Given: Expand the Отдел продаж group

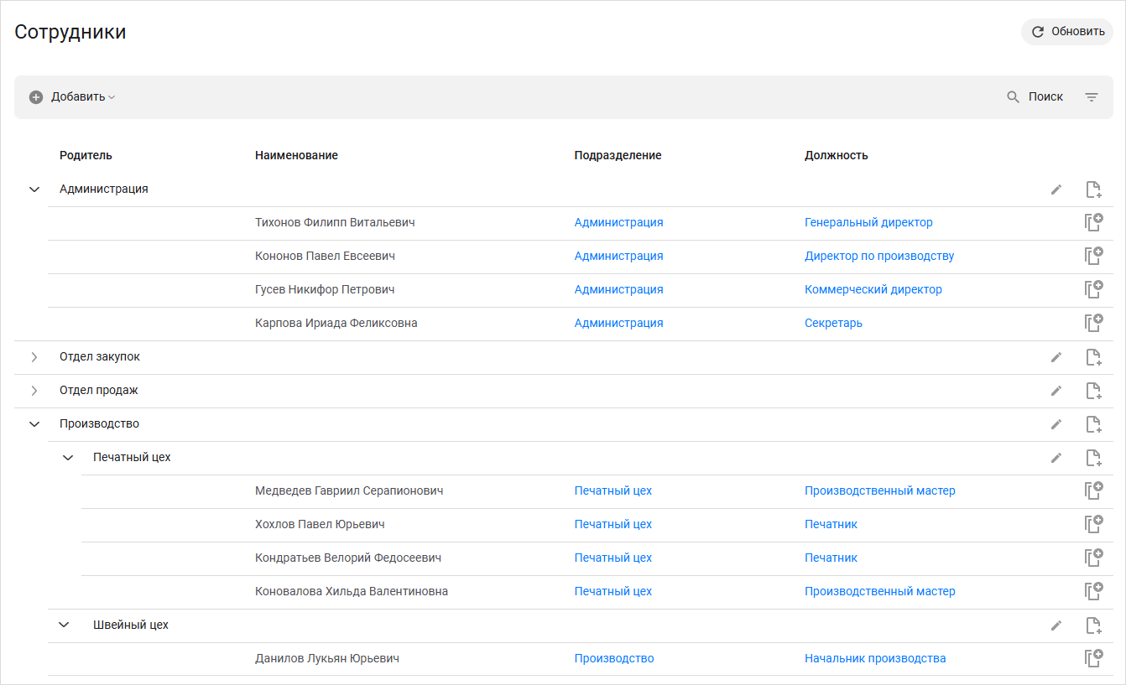Looking at the screenshot, I should (x=34, y=391).
